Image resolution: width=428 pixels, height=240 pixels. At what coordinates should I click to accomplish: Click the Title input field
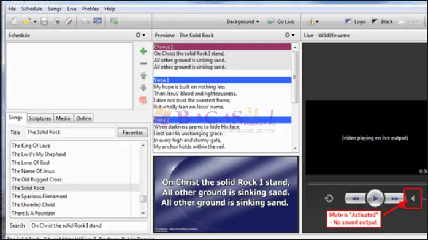point(71,132)
